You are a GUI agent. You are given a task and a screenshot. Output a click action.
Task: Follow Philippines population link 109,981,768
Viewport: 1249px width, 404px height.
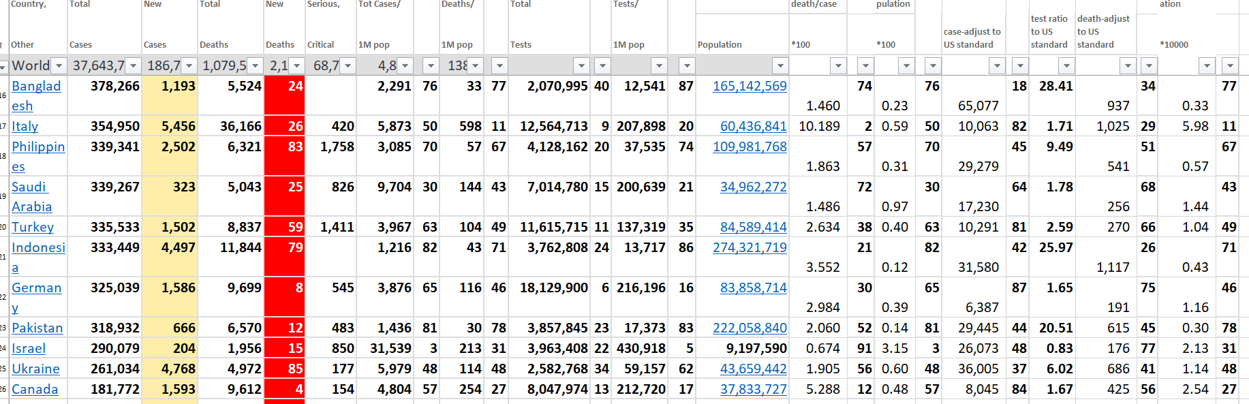pos(750,146)
